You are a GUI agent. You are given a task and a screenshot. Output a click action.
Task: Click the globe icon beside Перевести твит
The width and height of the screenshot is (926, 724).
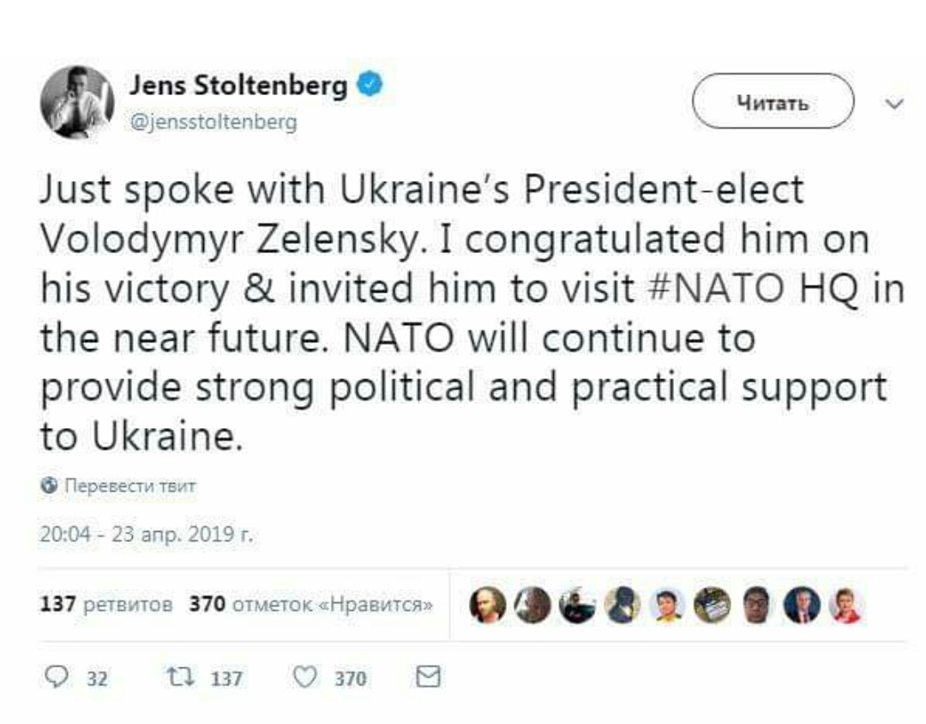pos(50,486)
